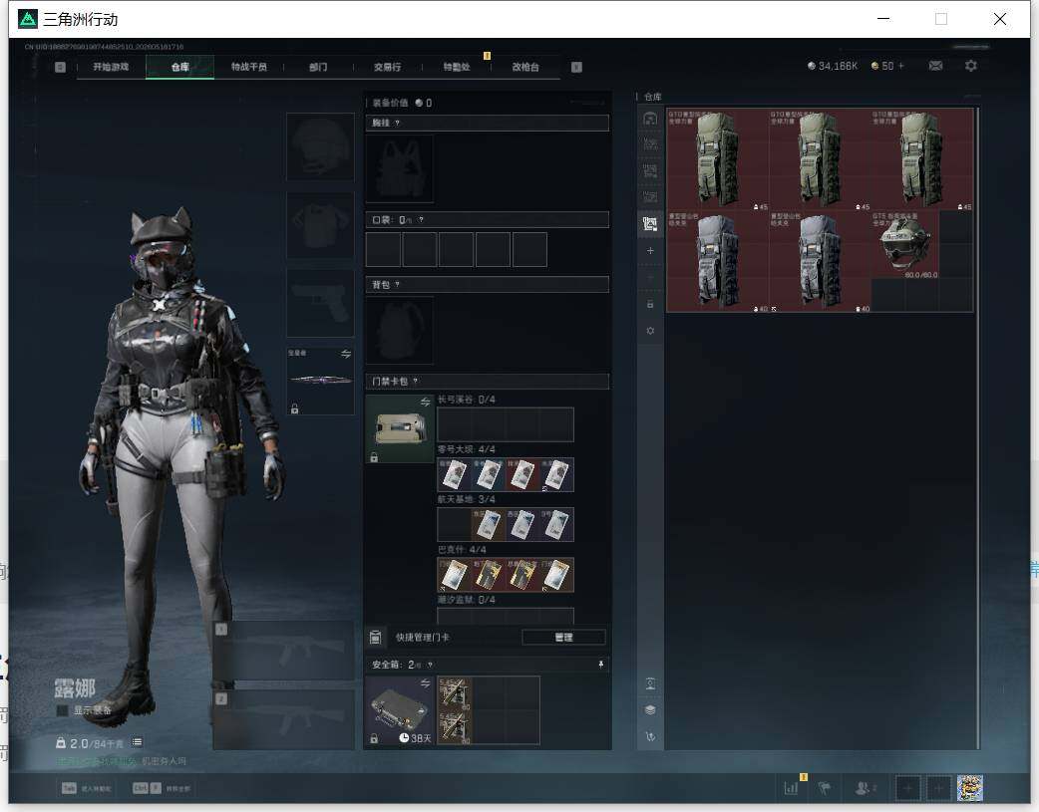Viewport: 1039px width, 812px height.
Task: Open the 开始游戏 tab
Action: click(111, 67)
